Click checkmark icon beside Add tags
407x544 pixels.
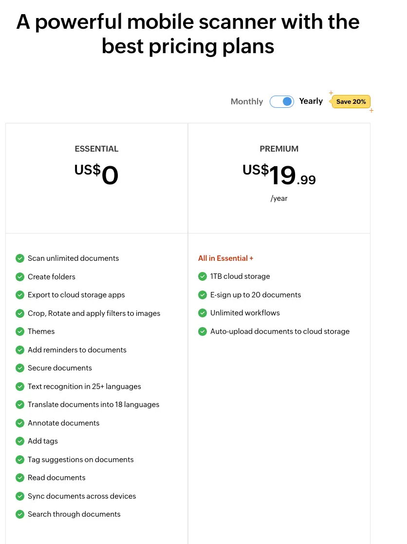pos(20,441)
